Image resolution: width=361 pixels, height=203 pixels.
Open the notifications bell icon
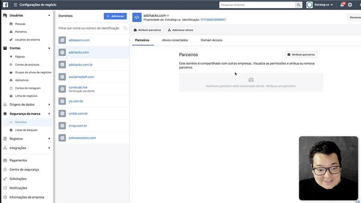coord(342,5)
